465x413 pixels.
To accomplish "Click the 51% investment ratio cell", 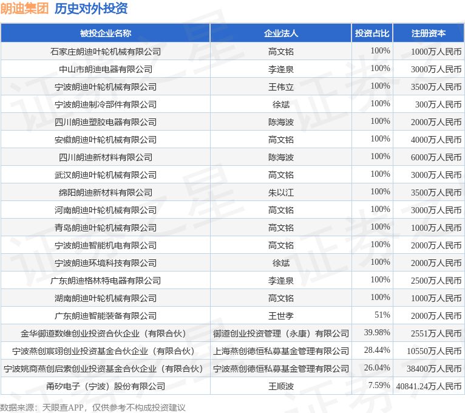I will pyautogui.click(x=382, y=315).
